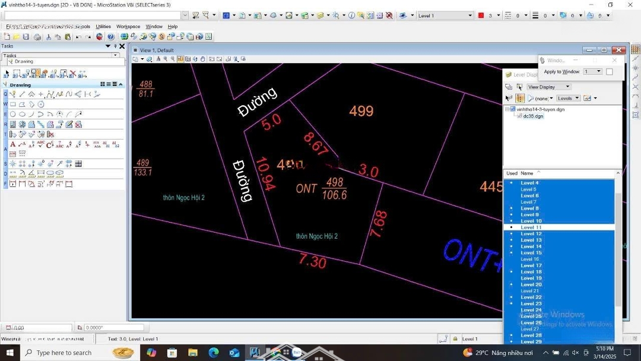This screenshot has height=361, width=641.
Task: Click the Print icon in the toolbar
Action: 37,37
